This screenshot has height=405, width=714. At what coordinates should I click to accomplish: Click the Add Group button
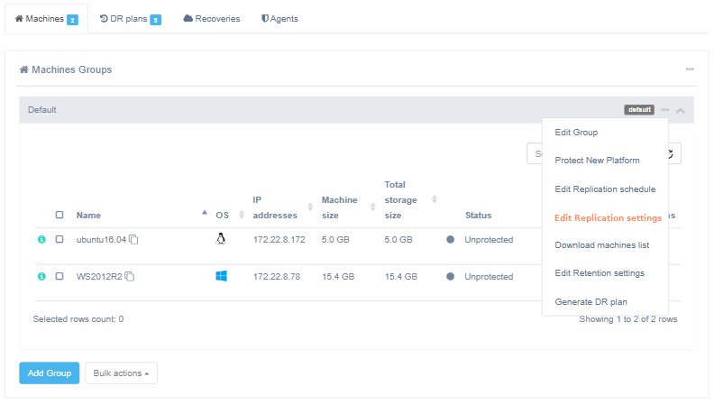50,373
